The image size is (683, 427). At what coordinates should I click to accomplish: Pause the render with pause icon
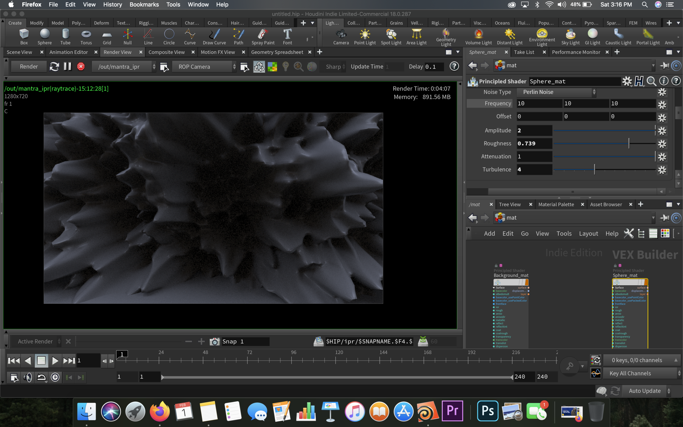pos(67,67)
